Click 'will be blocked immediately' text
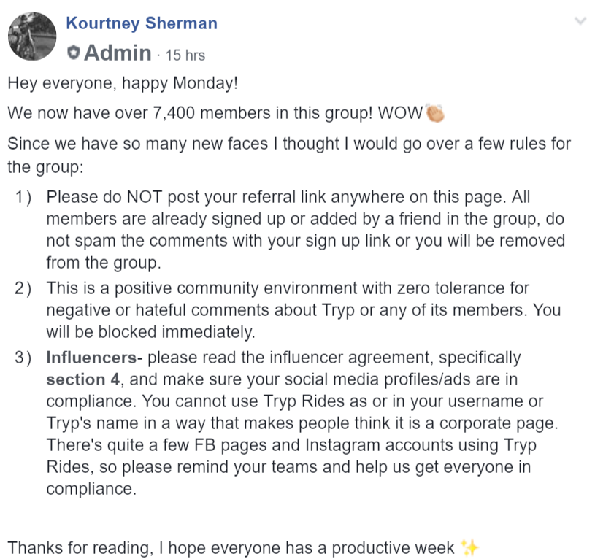This screenshot has width=595, height=559. (150, 332)
